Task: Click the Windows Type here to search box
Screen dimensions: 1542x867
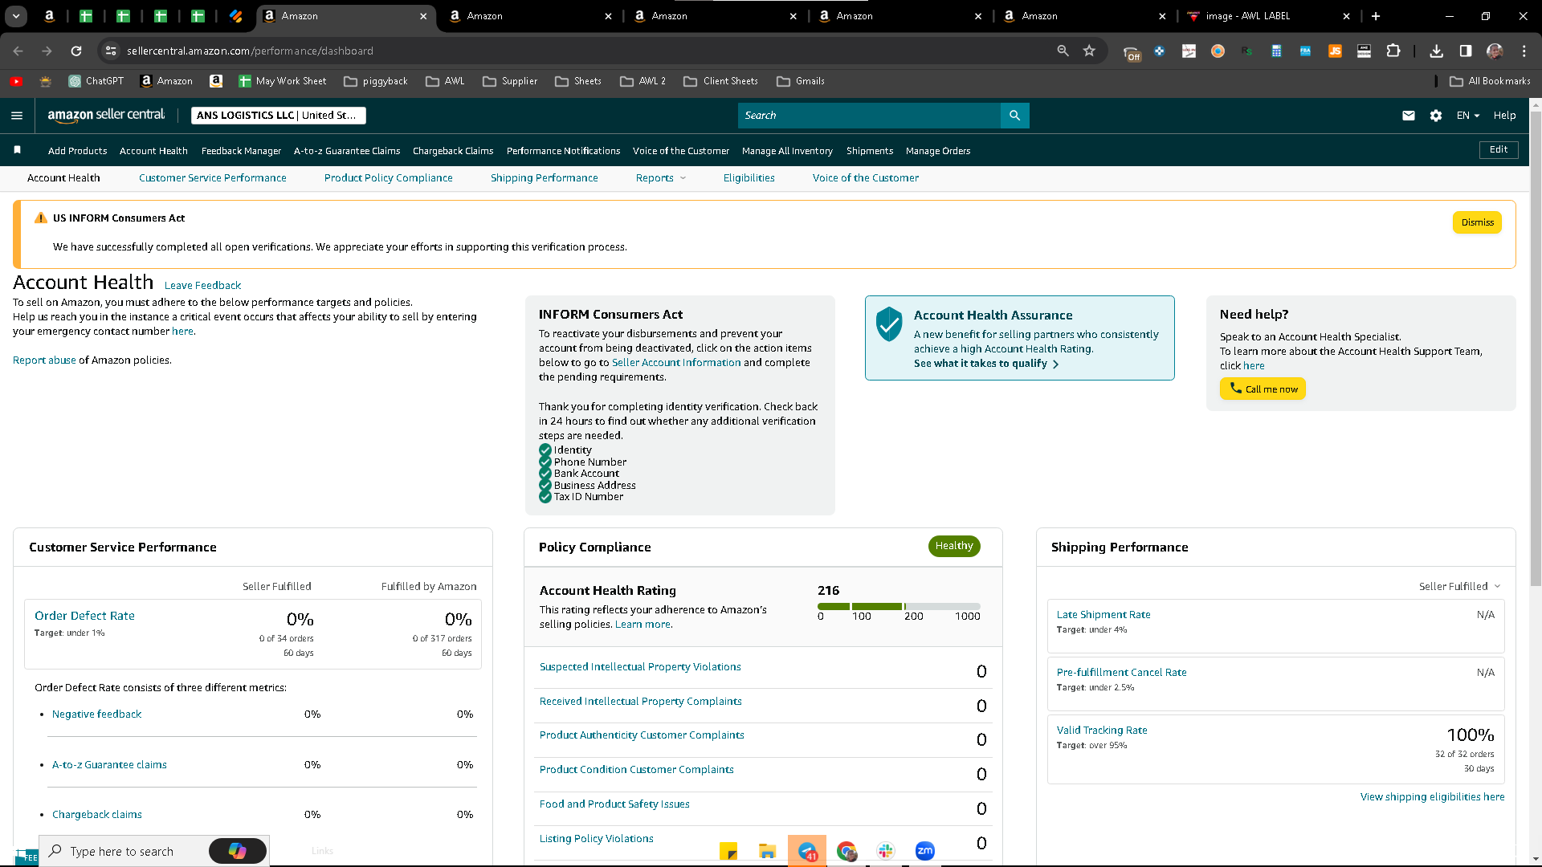Action: coord(155,851)
